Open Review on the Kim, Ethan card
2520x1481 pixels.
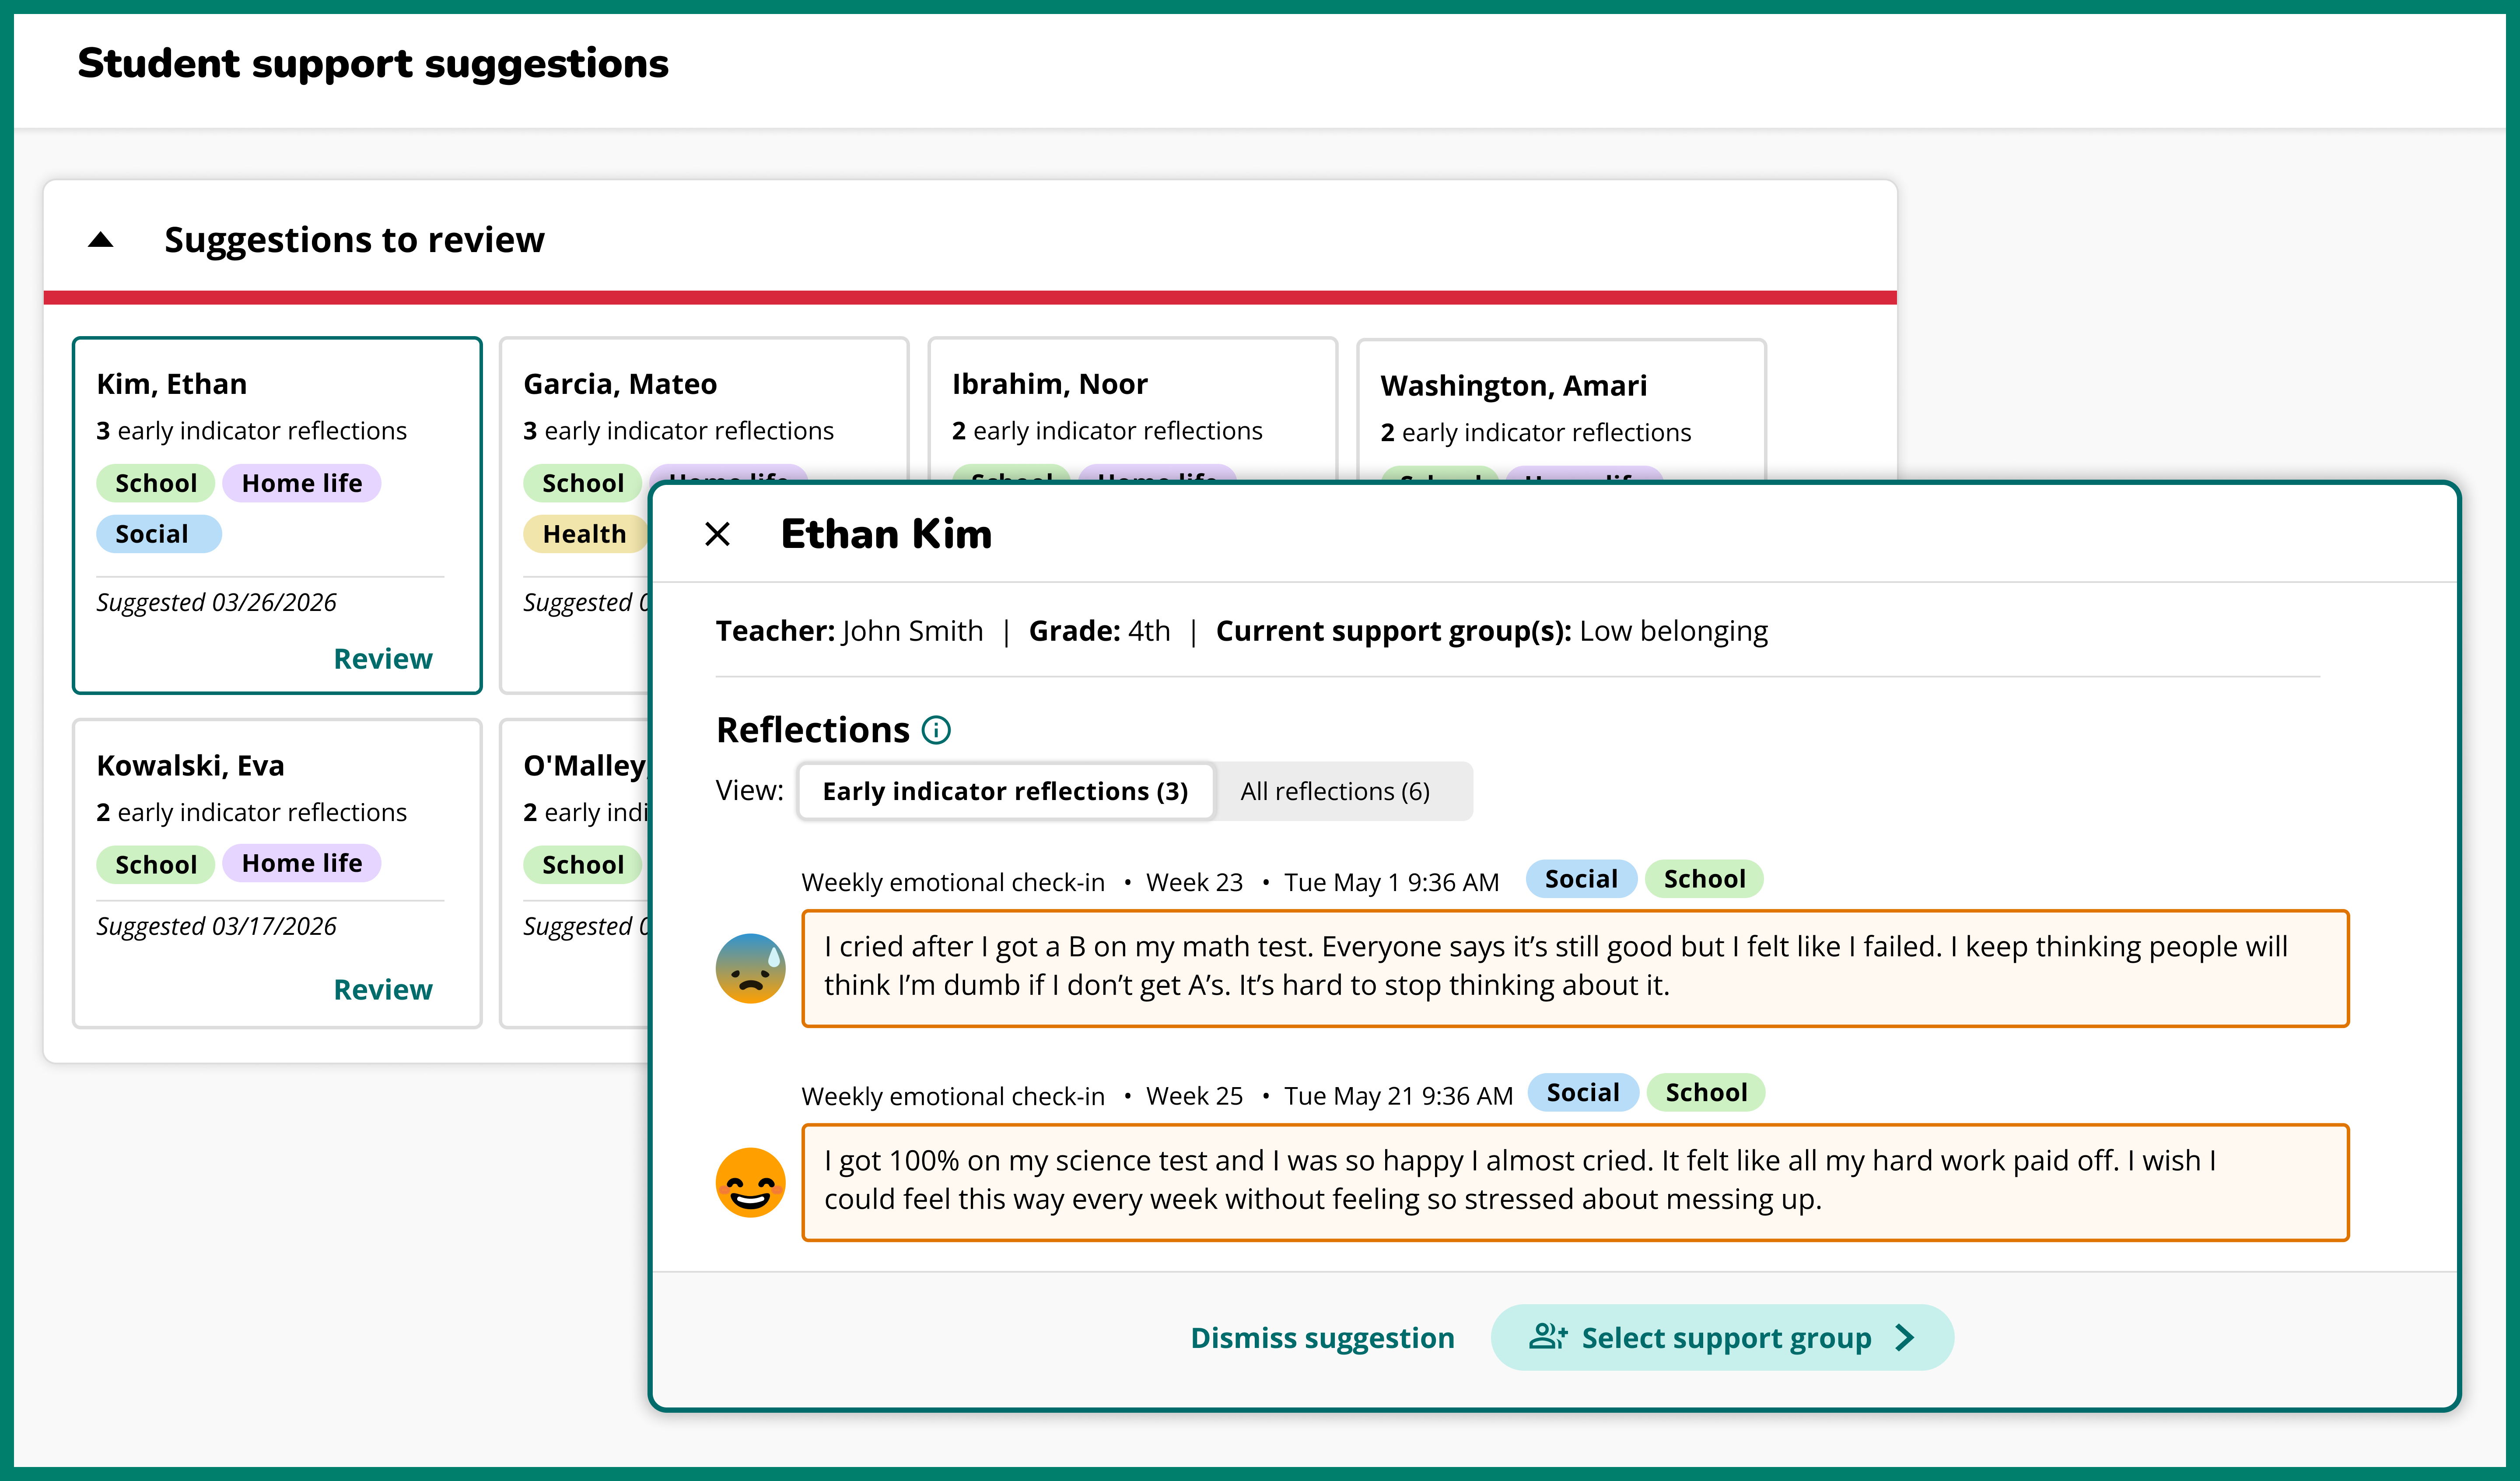(x=383, y=659)
